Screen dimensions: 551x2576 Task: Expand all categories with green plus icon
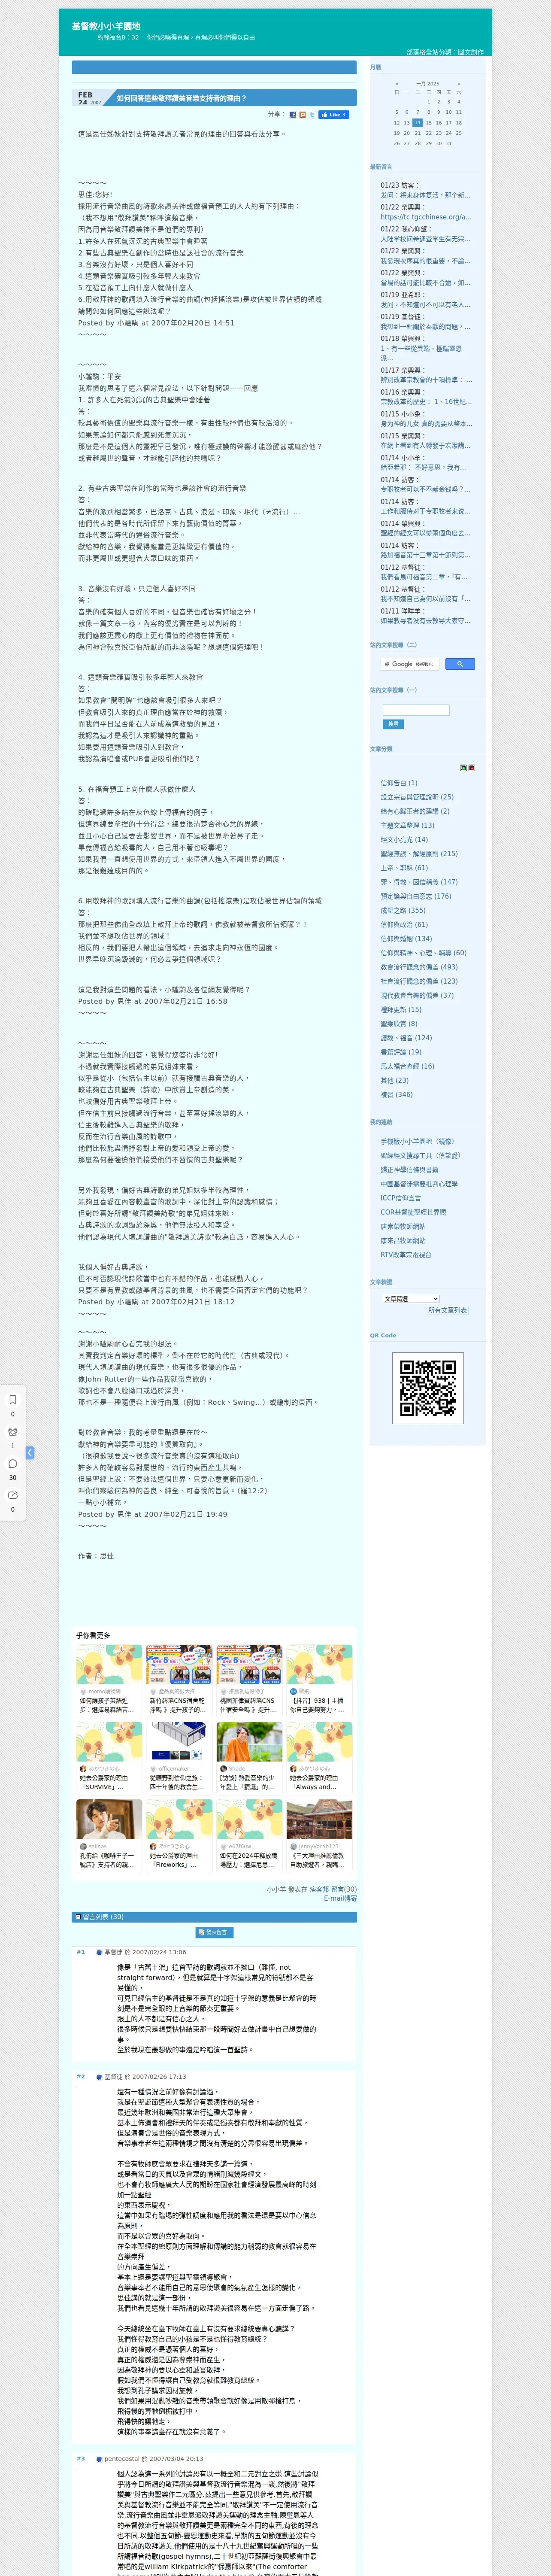point(463,768)
